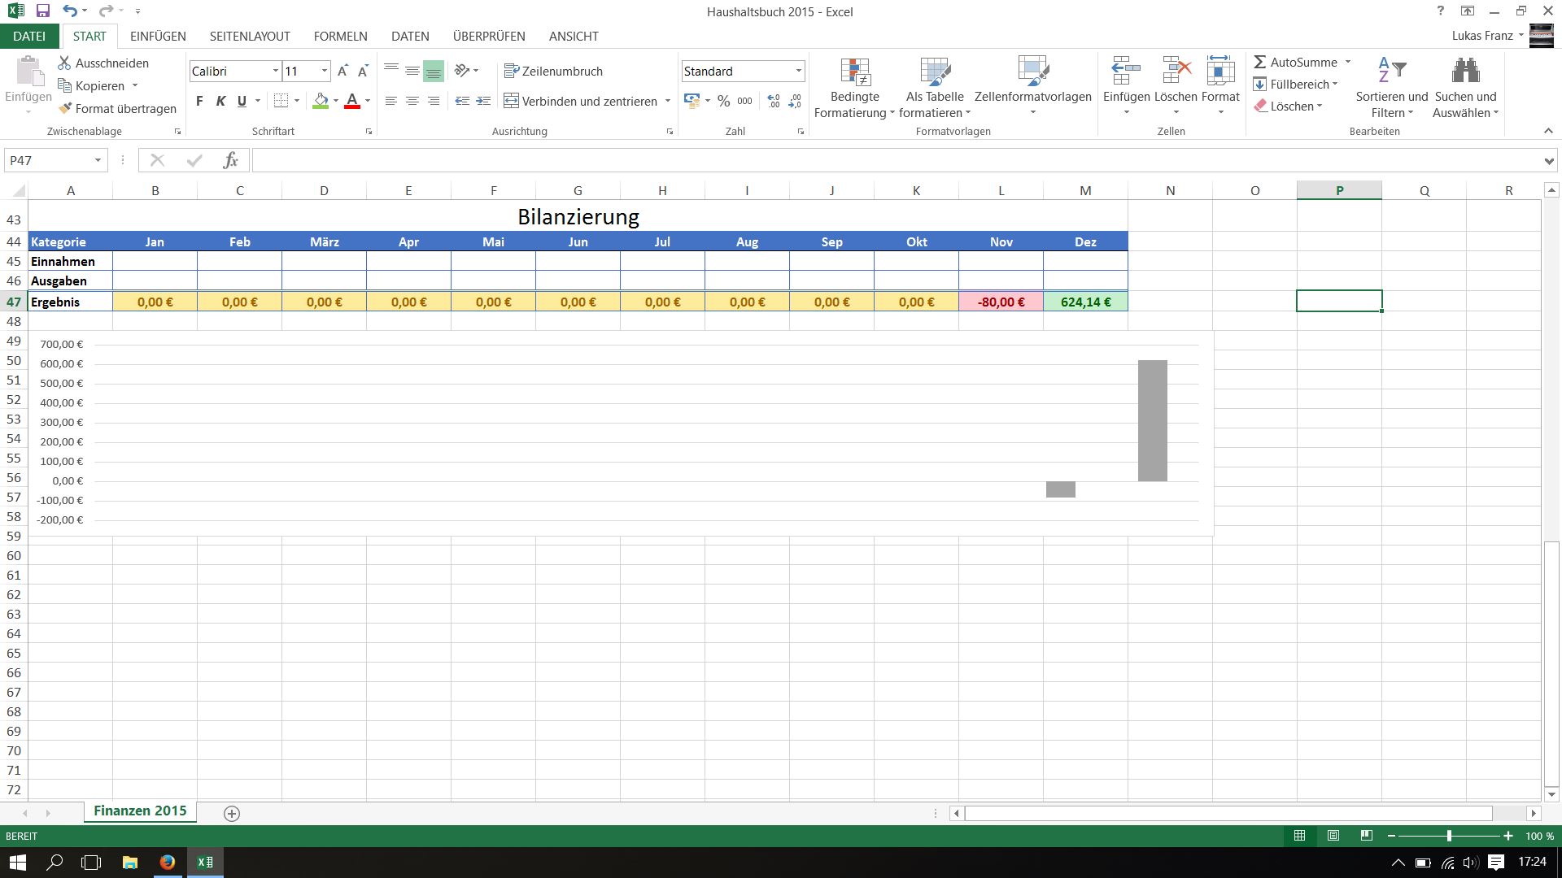
Task: Open the DATEI menu tab
Action: [29, 37]
